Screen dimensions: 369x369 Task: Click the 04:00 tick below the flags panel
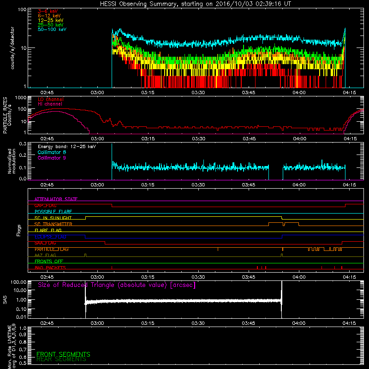point(299,277)
